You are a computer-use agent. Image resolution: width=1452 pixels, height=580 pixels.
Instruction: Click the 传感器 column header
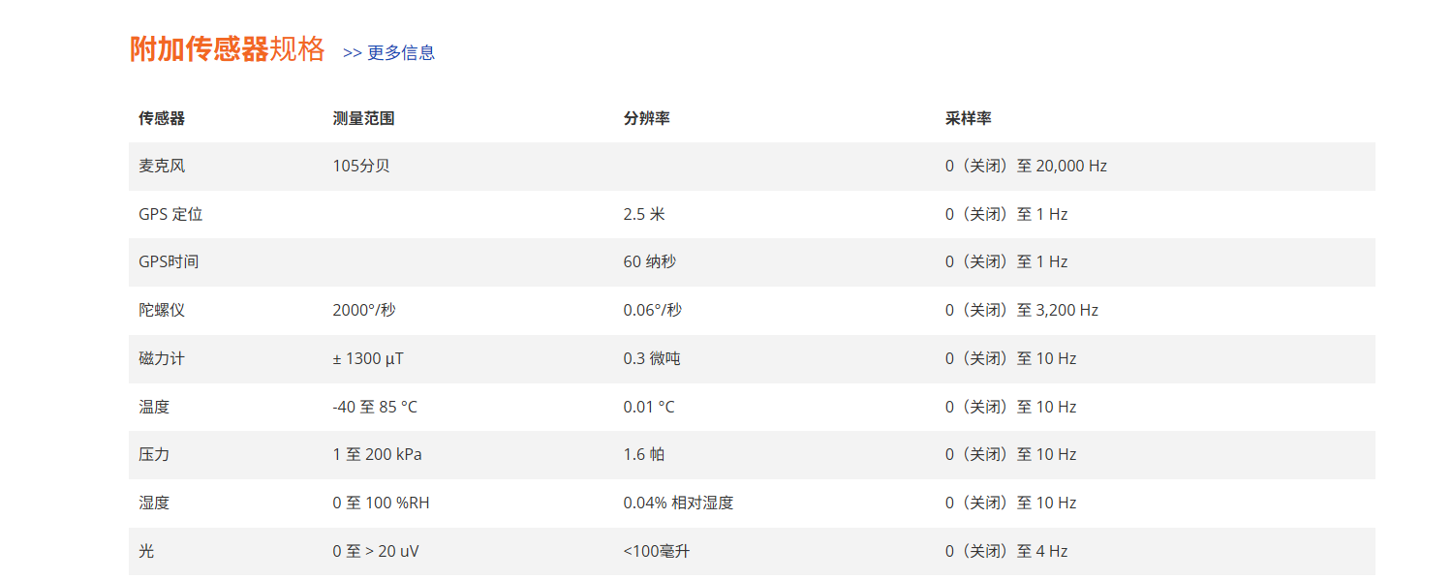162,118
